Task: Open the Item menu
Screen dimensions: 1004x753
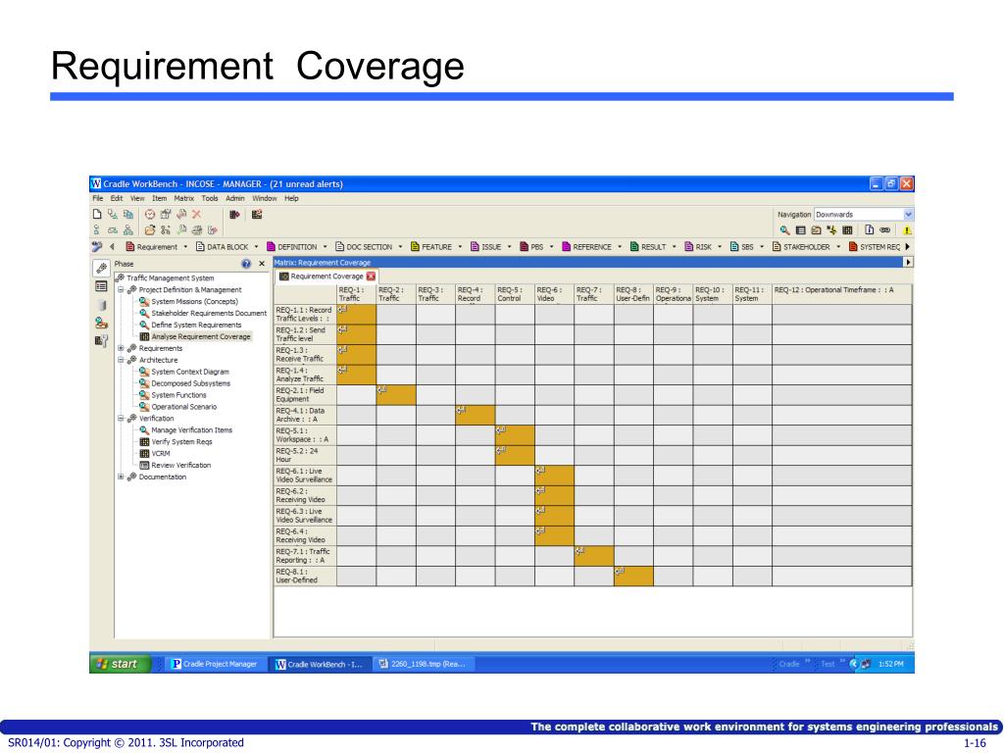Action: click(160, 198)
